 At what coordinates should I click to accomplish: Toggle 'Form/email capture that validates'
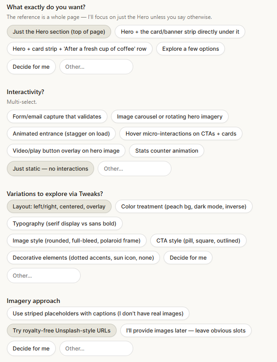coord(57,117)
